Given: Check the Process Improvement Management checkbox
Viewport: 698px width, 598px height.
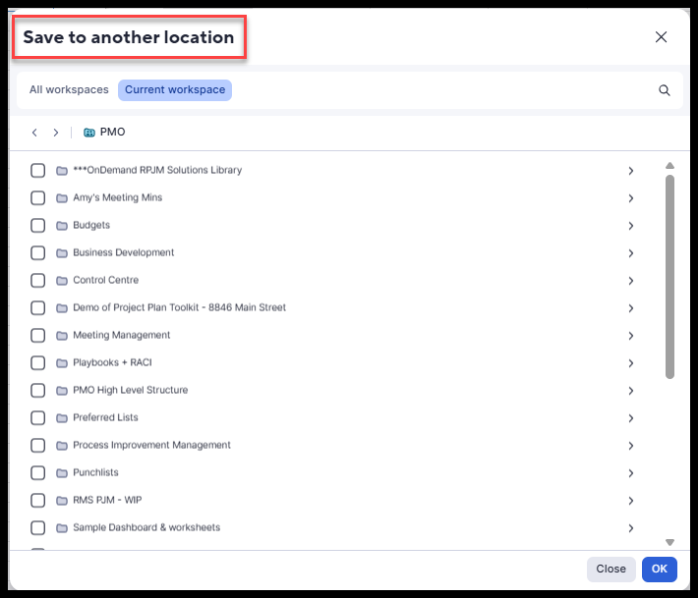Looking at the screenshot, I should point(37,446).
